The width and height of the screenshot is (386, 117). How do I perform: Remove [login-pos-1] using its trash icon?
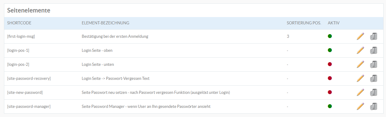373,50
